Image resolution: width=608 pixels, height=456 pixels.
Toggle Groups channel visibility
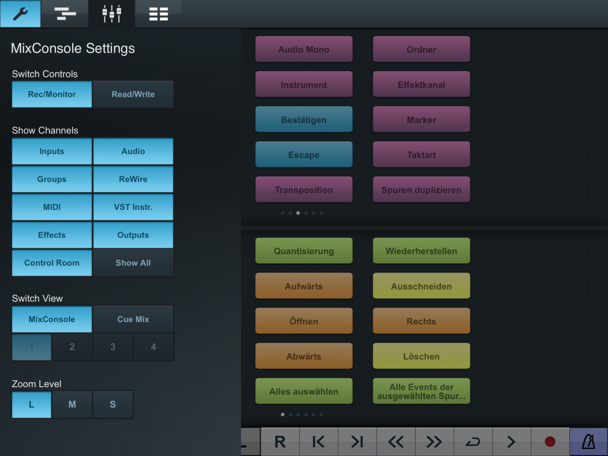pos(52,179)
